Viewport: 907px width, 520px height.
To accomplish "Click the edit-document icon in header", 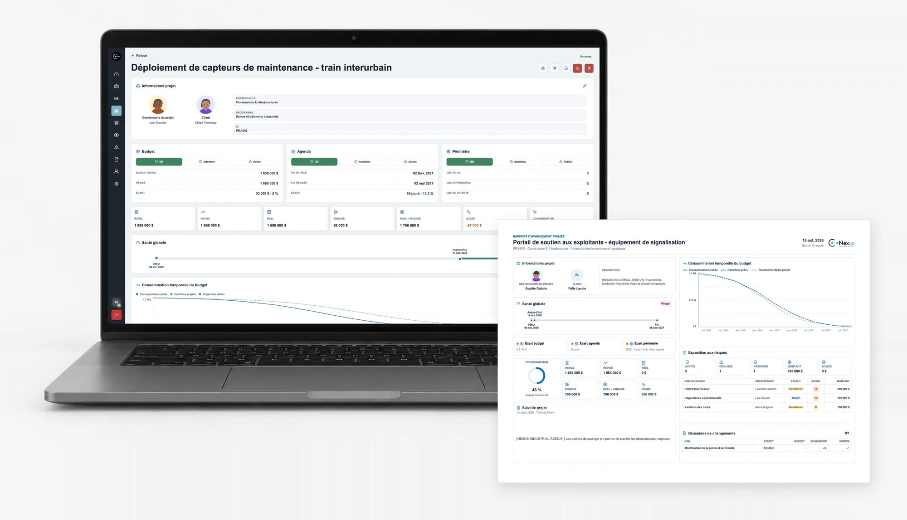I will 566,68.
